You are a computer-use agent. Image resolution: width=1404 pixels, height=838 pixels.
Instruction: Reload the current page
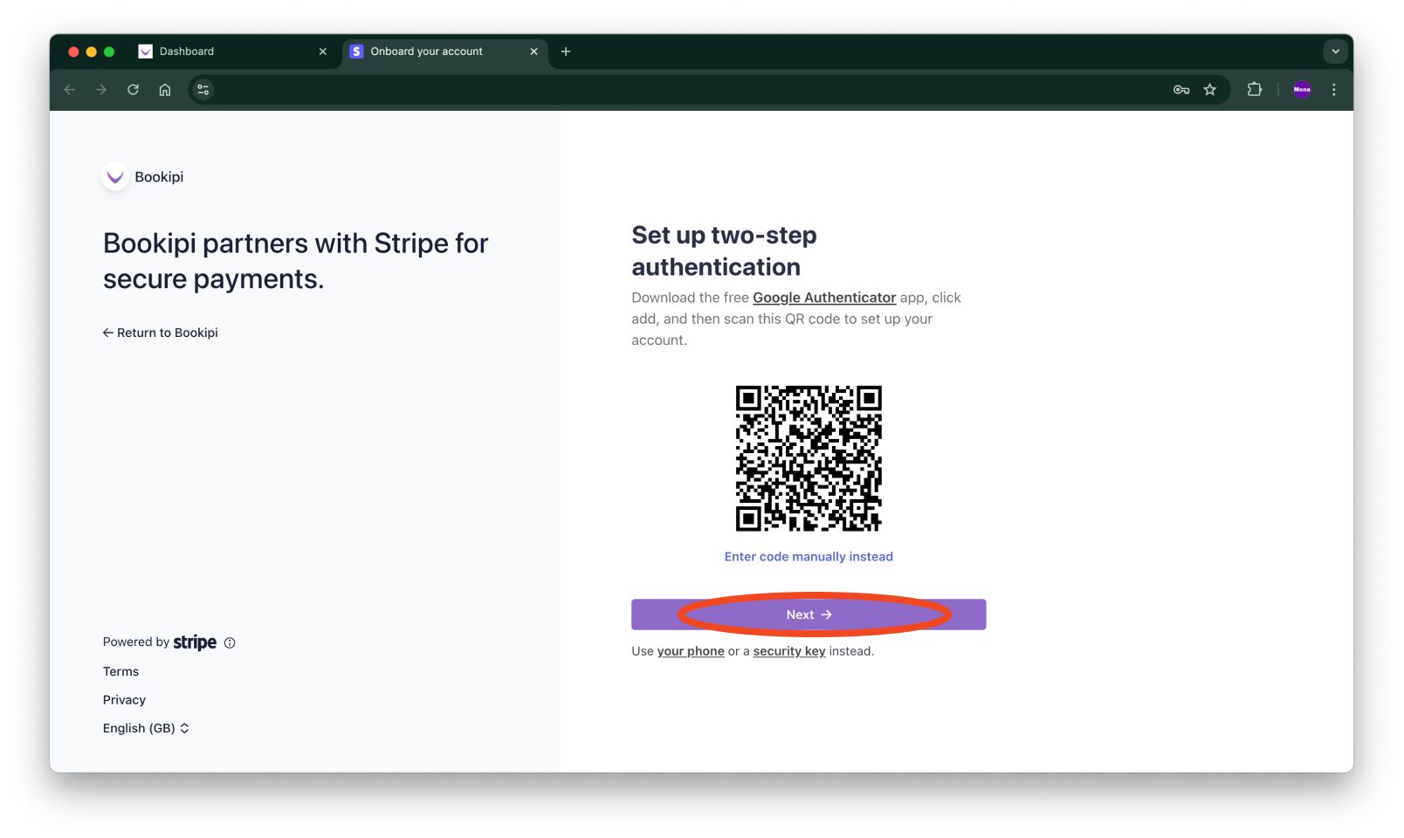133,89
